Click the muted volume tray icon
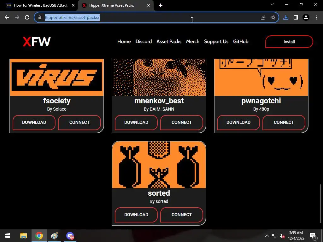The width and height of the screenshot is (323, 242). tap(282, 236)
